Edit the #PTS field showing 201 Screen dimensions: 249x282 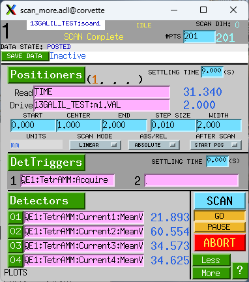(x=199, y=37)
